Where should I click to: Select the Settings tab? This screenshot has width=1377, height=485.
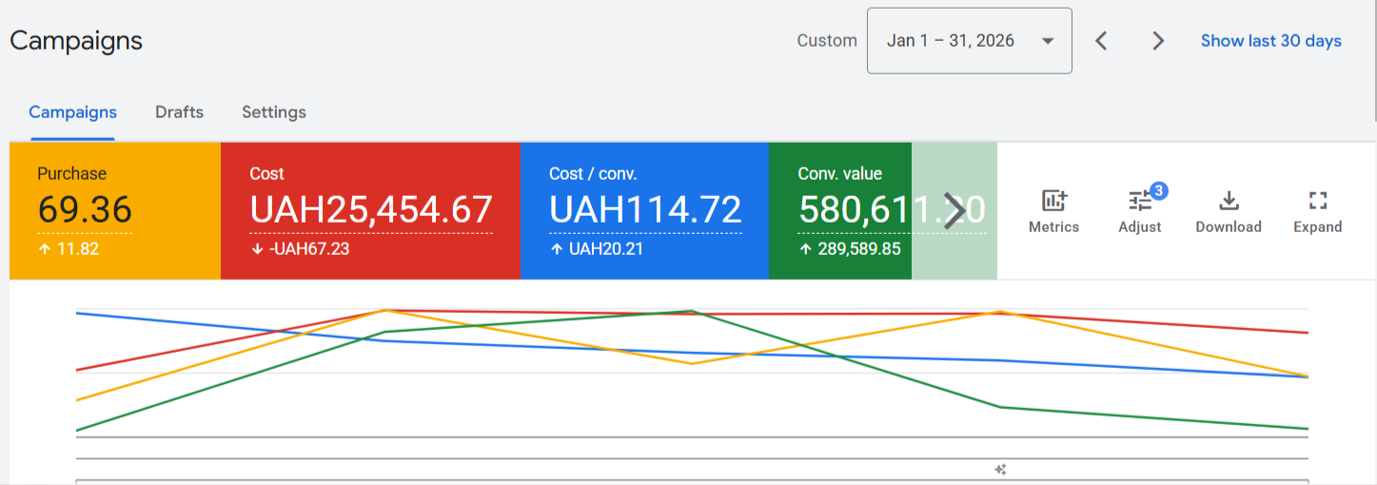click(273, 112)
